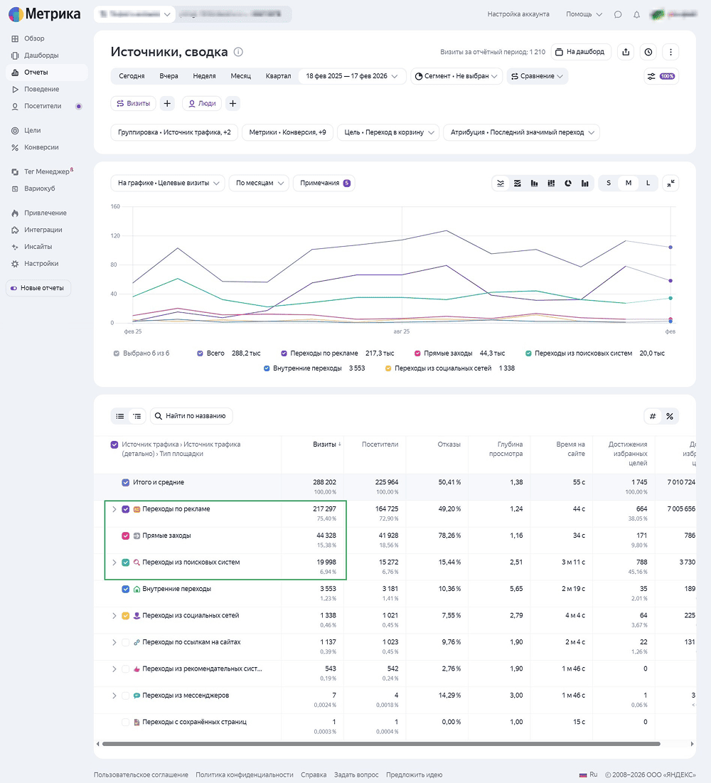The width and height of the screenshot is (711, 783).
Task: Switch chart to pie chart view
Action: [568, 183]
